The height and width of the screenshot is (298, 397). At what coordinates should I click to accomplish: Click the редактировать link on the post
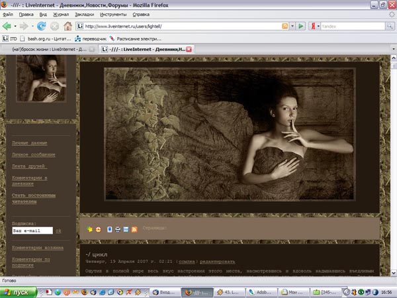pyautogui.click(x=218, y=262)
